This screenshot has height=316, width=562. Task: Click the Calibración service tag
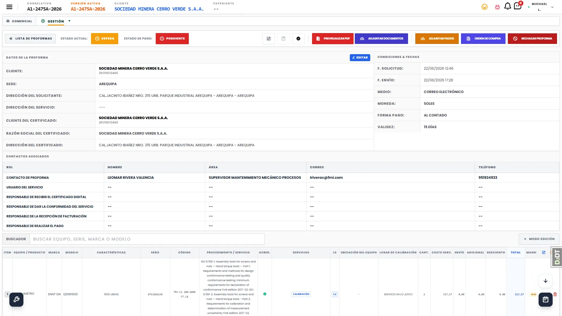coord(301,294)
